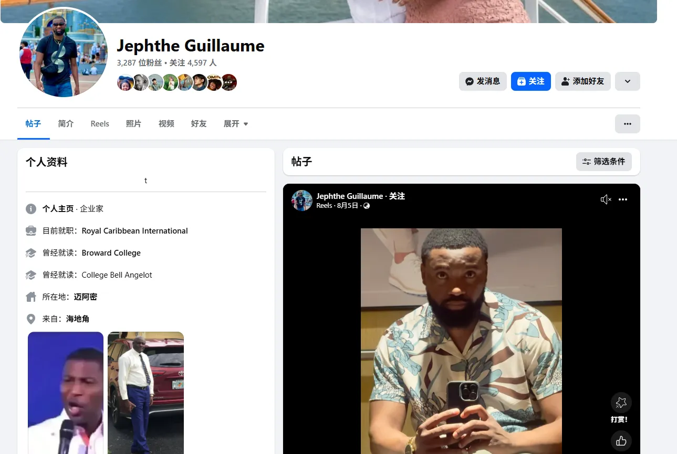Mute the Reels video audio
The width and height of the screenshot is (677, 454).
606,199
